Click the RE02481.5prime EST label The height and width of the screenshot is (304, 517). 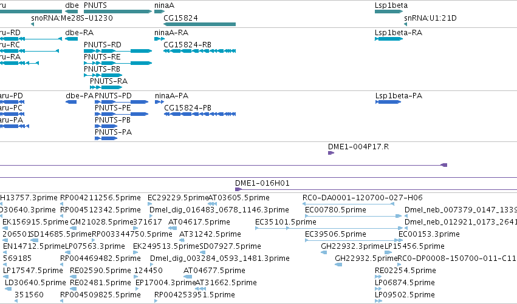(101, 283)
